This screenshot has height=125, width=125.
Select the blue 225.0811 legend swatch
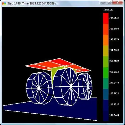click(106, 94)
